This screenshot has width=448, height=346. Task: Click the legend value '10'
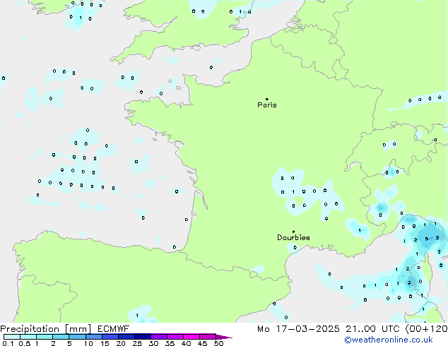click(88, 343)
